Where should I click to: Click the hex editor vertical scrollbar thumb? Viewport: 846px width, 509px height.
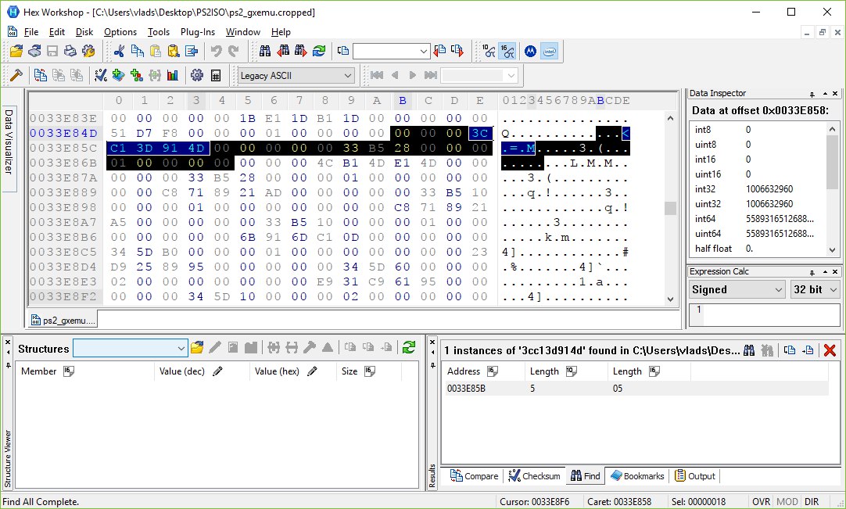[670, 208]
